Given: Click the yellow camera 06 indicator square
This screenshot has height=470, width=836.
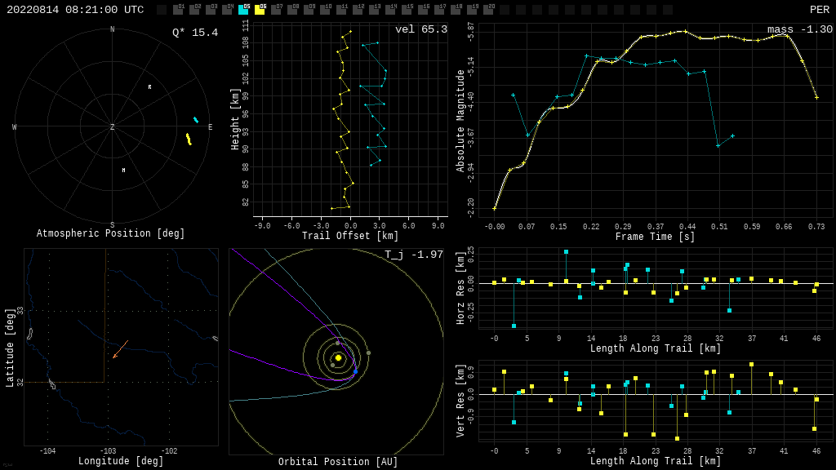Looking at the screenshot, I should [x=260, y=10].
